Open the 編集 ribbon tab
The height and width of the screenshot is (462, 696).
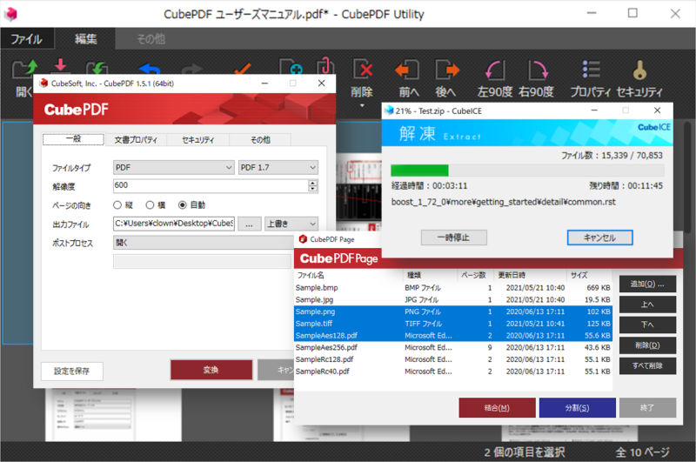(x=85, y=39)
